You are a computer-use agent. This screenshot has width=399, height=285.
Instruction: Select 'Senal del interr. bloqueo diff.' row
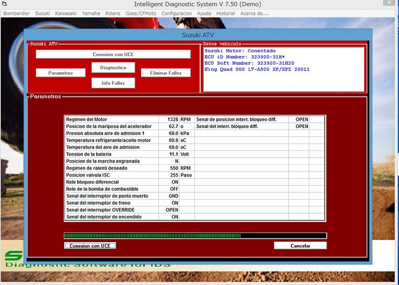click(x=242, y=126)
